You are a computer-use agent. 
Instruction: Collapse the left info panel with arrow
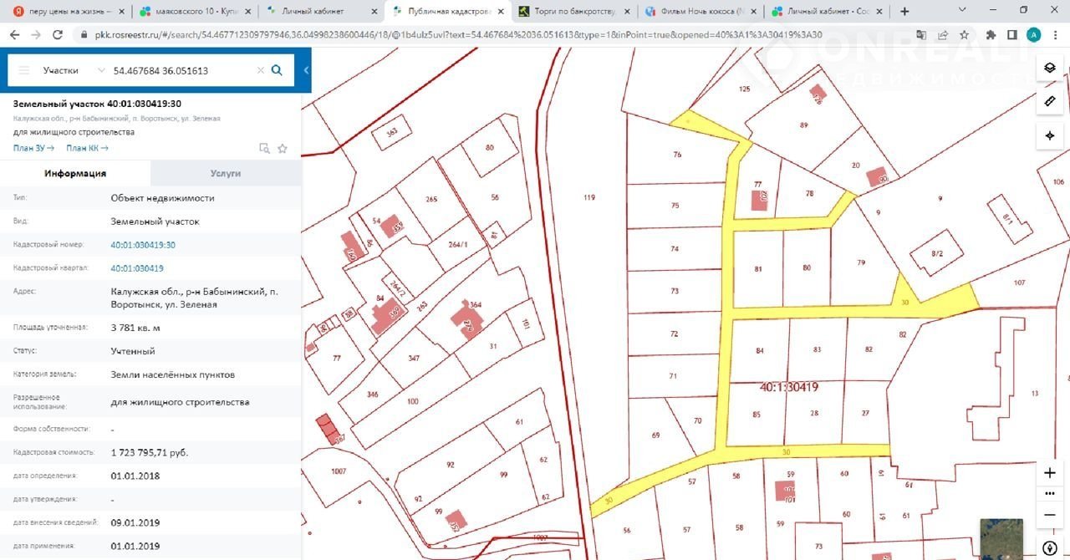306,71
